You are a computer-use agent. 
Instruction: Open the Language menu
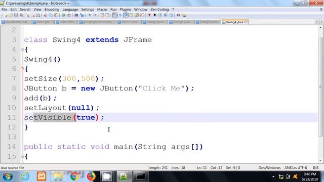click(x=70, y=10)
